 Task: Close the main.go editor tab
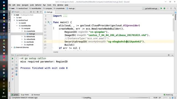click(54, 12)
